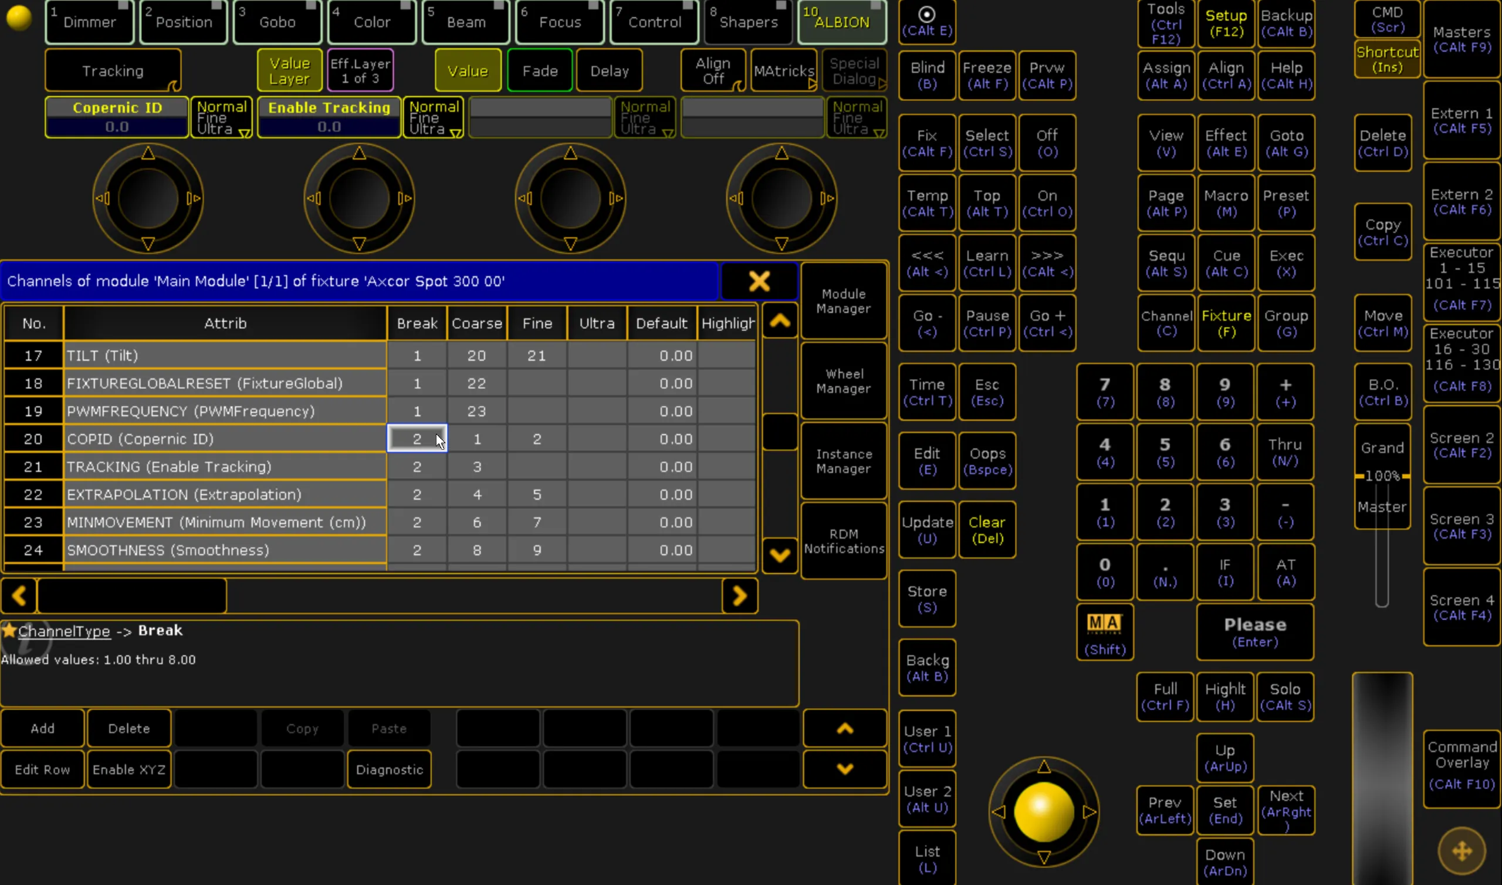Open the Wheel Manager
This screenshot has width=1502, height=885.
(843, 380)
